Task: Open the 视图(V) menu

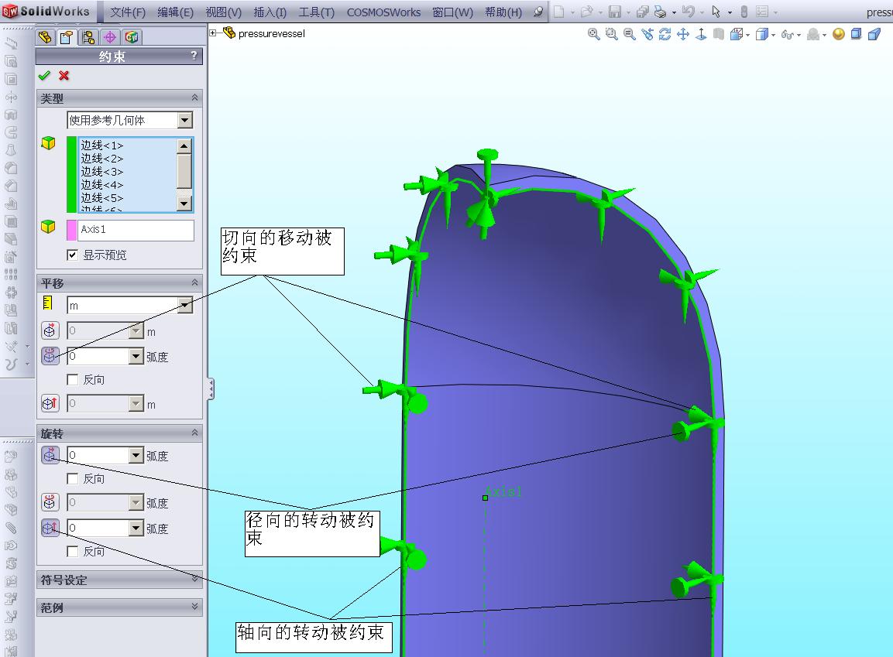Action: click(x=223, y=12)
